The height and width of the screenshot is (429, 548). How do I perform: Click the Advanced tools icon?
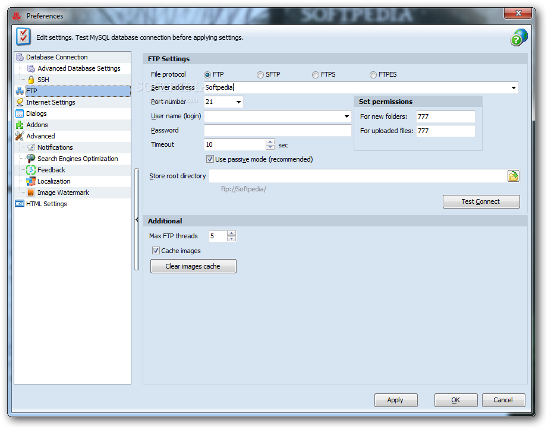tap(20, 136)
